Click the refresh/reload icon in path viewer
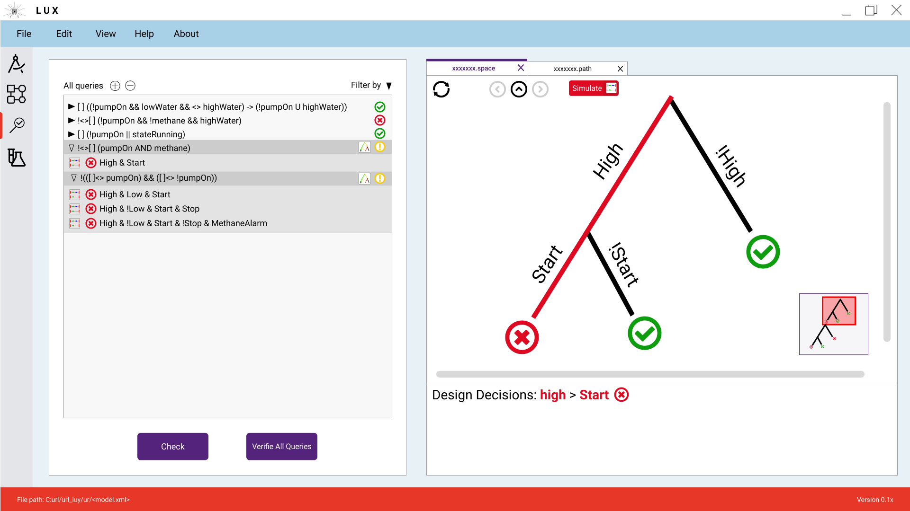The image size is (910, 511). point(441,88)
